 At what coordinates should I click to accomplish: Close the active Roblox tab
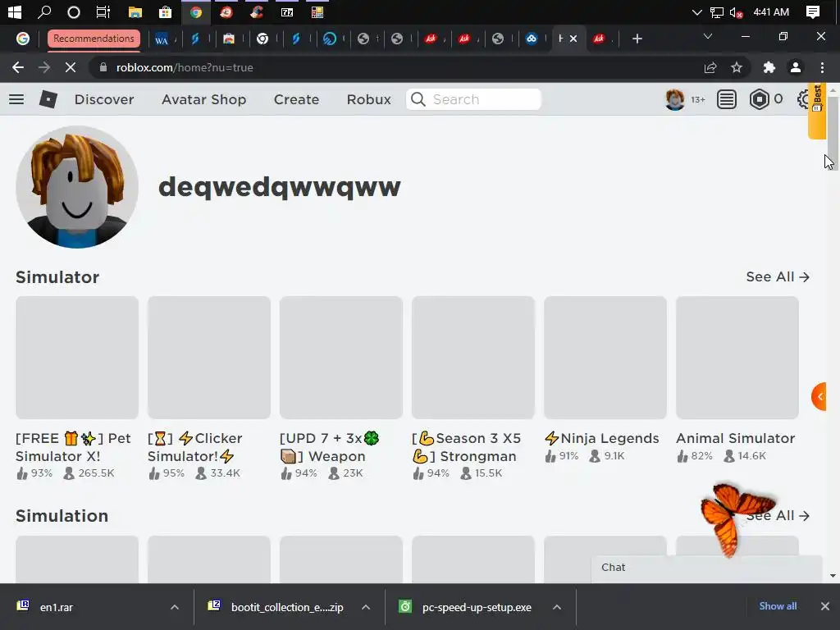pos(573,39)
